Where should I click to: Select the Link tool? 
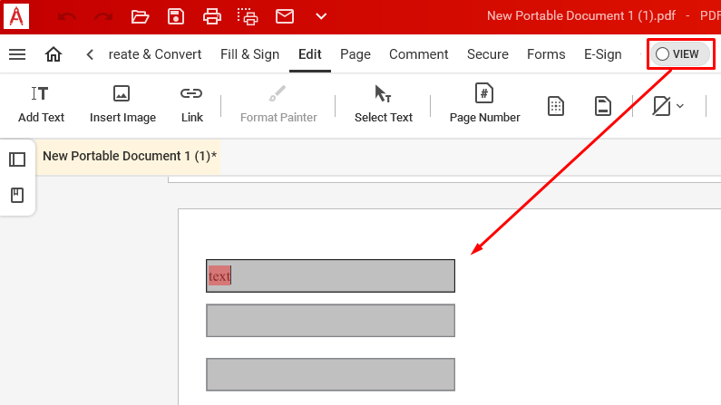(x=191, y=105)
